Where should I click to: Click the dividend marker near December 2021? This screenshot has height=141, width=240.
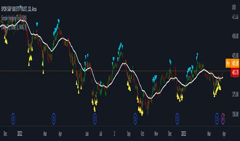[x=13, y=119]
